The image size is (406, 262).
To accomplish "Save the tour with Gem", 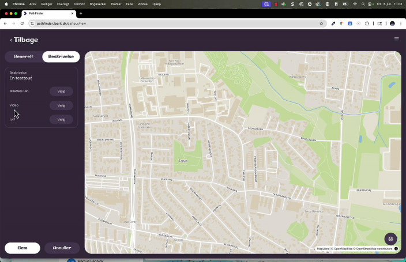I will (x=22, y=248).
